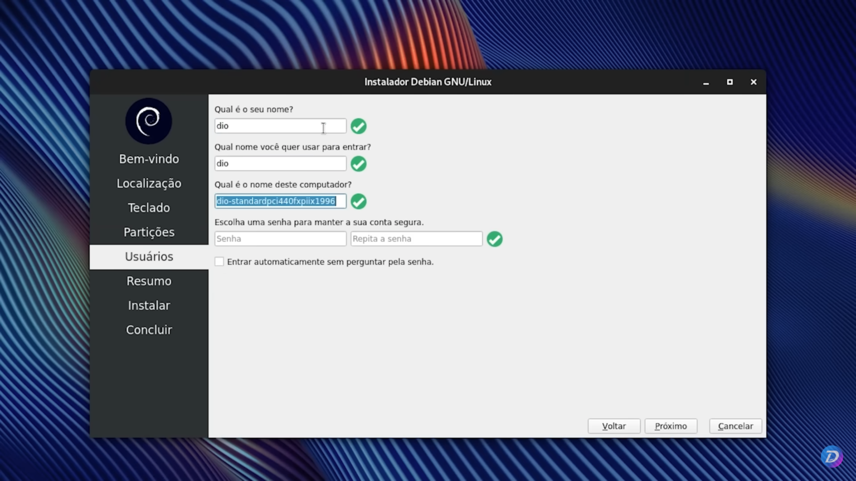Image resolution: width=856 pixels, height=481 pixels.
Task: Click the green checkmark beside computer name field
Action: pyautogui.click(x=358, y=202)
